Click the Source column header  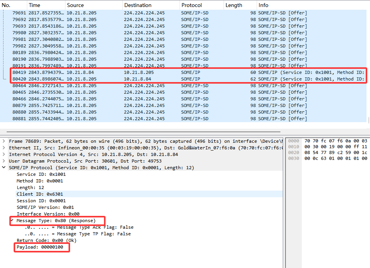[94, 5]
